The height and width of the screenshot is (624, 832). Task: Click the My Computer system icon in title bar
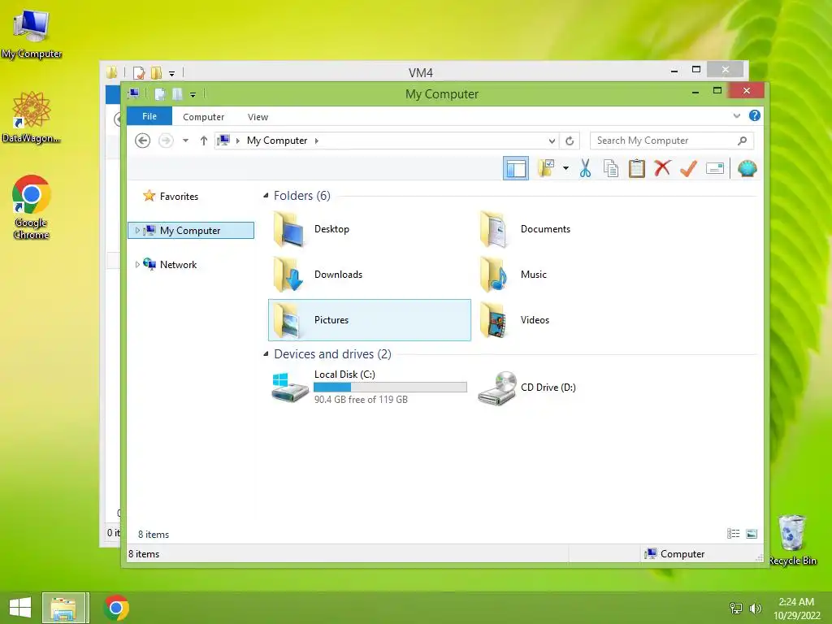(134, 94)
